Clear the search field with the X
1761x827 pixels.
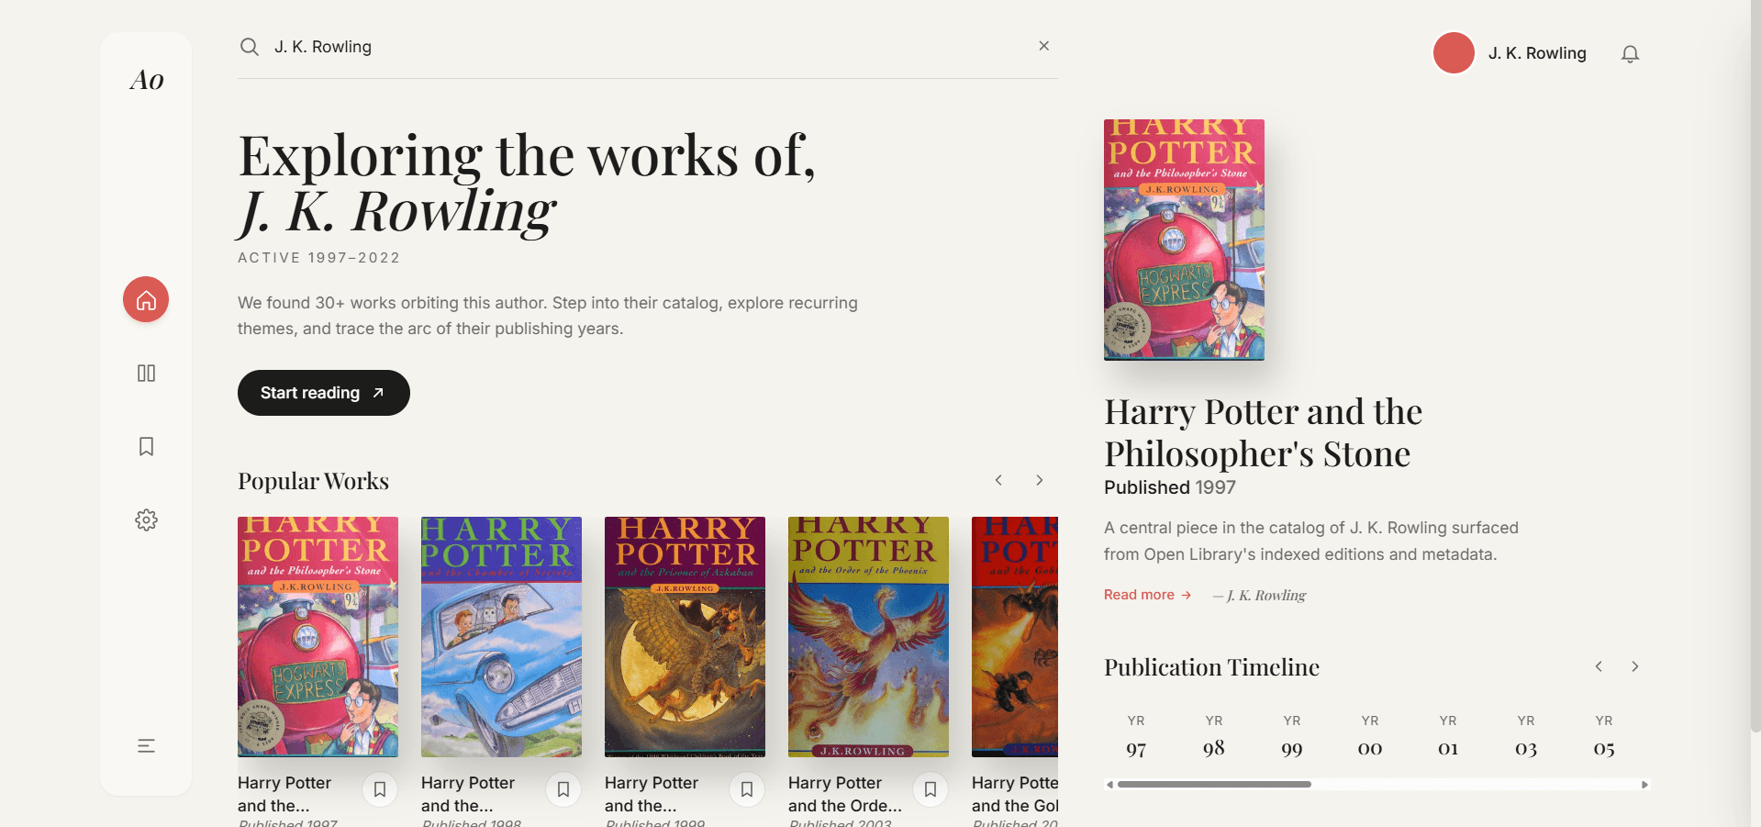click(1043, 46)
